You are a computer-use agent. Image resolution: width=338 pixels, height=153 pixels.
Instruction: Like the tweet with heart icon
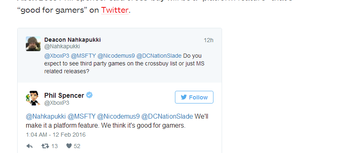69,146
